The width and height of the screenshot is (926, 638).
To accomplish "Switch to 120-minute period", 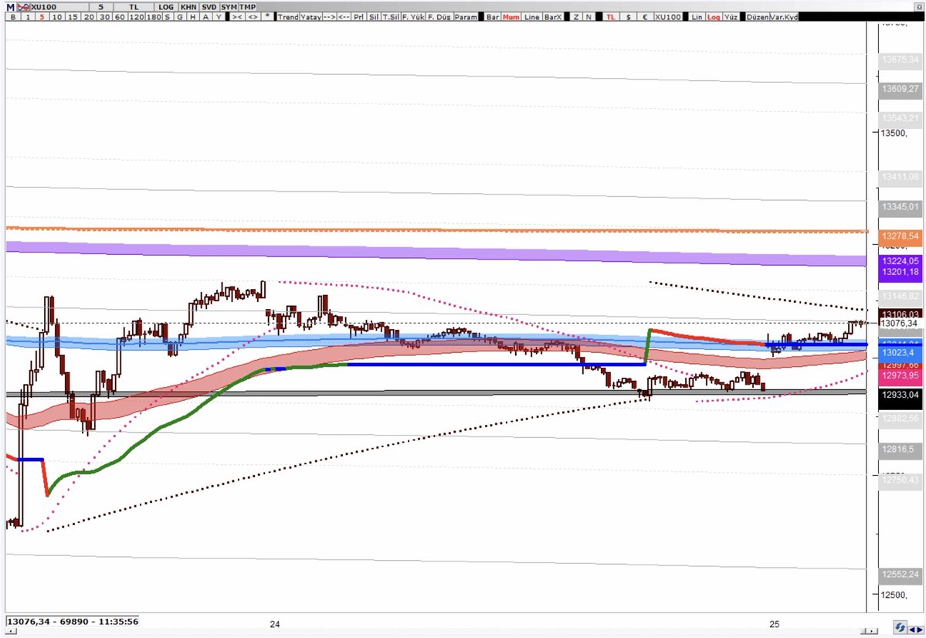I will tap(137, 17).
